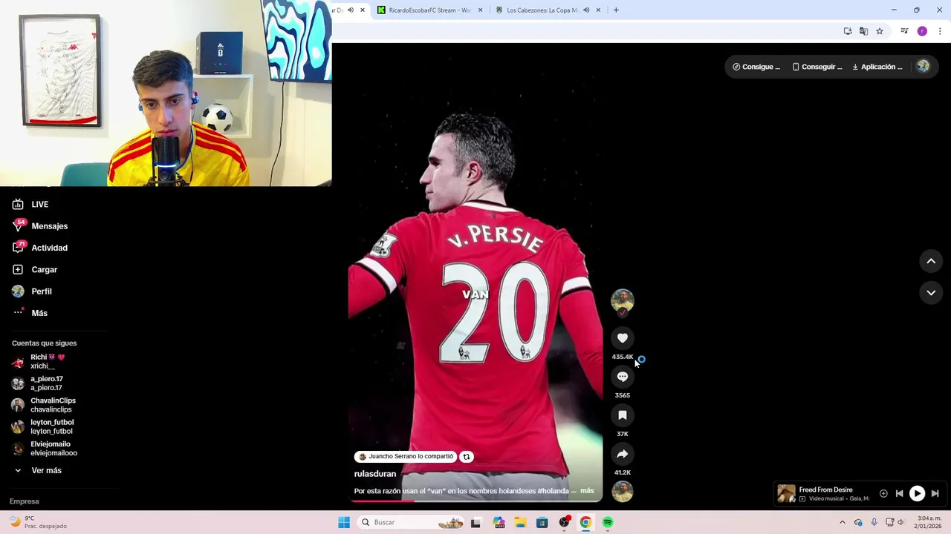Screen dimensions: 951x534
Task: Expand 'Ver más' followed accounts
Action: click(37, 470)
